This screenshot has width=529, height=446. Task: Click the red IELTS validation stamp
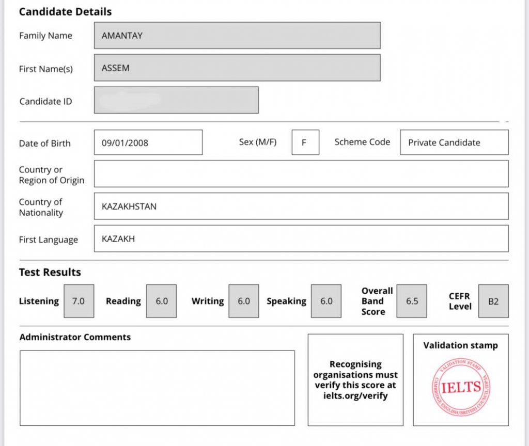[461, 387]
